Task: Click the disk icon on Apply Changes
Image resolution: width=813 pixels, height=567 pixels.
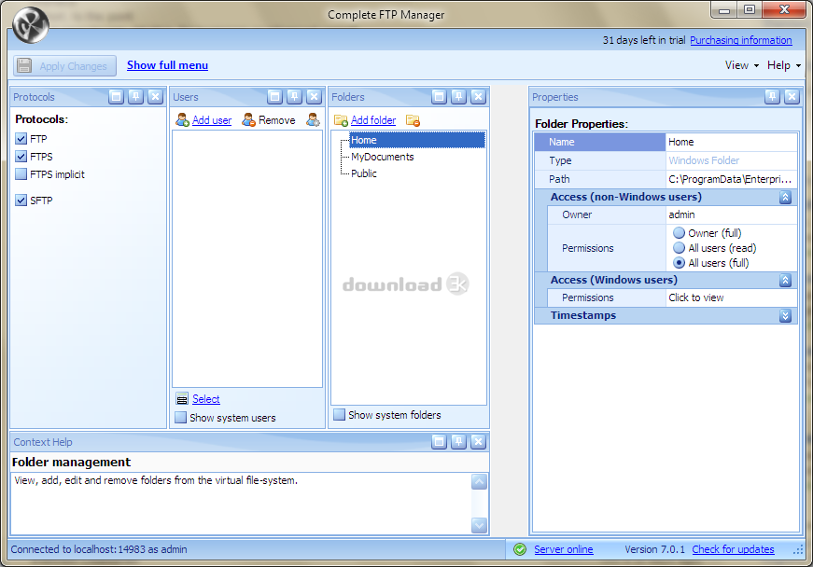Action: pos(24,66)
